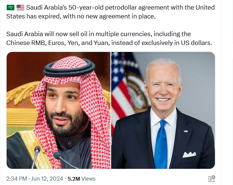Click the reader-mode icon beside the views count

(x=212, y=179)
